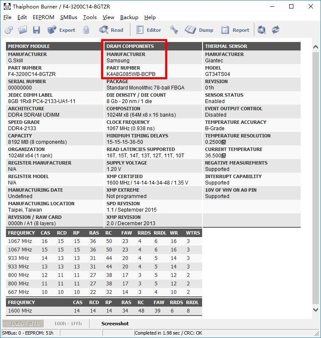Click organization 1024M x64 (1 rank)
This screenshot has height=338, width=321.
[x=30, y=156]
